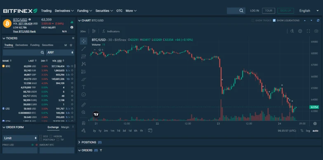
Task: Open the ANY currency filter dropdown
Action: [60, 52]
